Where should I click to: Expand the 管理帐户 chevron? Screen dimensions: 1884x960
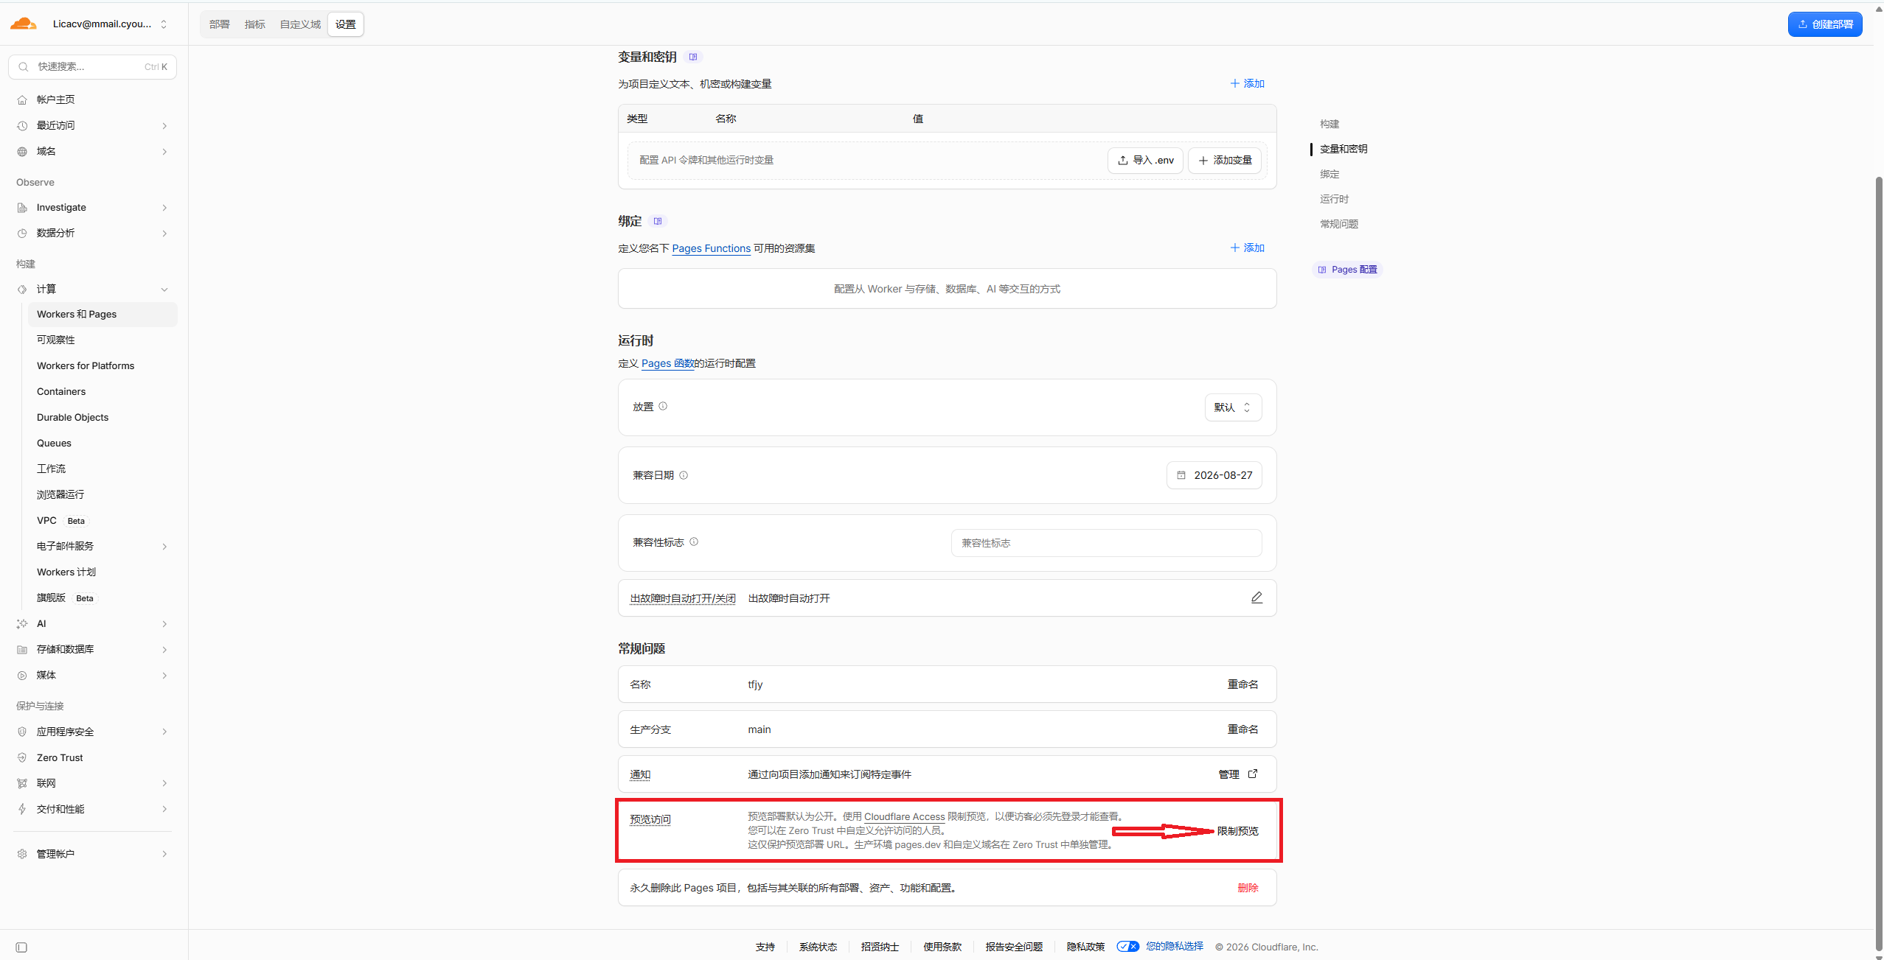164,854
